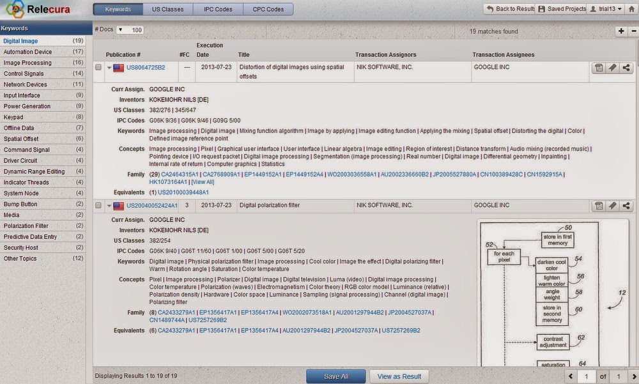This screenshot has width=639, height=384.
Task: Filter by Dynamic Range Editing keyword
Action: pos(43,172)
